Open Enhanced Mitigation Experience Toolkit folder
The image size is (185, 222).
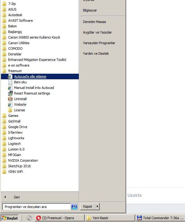pyautogui.click(x=37, y=60)
